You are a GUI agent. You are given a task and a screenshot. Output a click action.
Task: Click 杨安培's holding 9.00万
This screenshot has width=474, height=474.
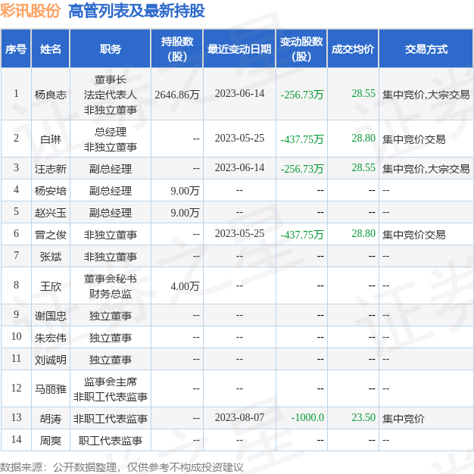(x=185, y=191)
